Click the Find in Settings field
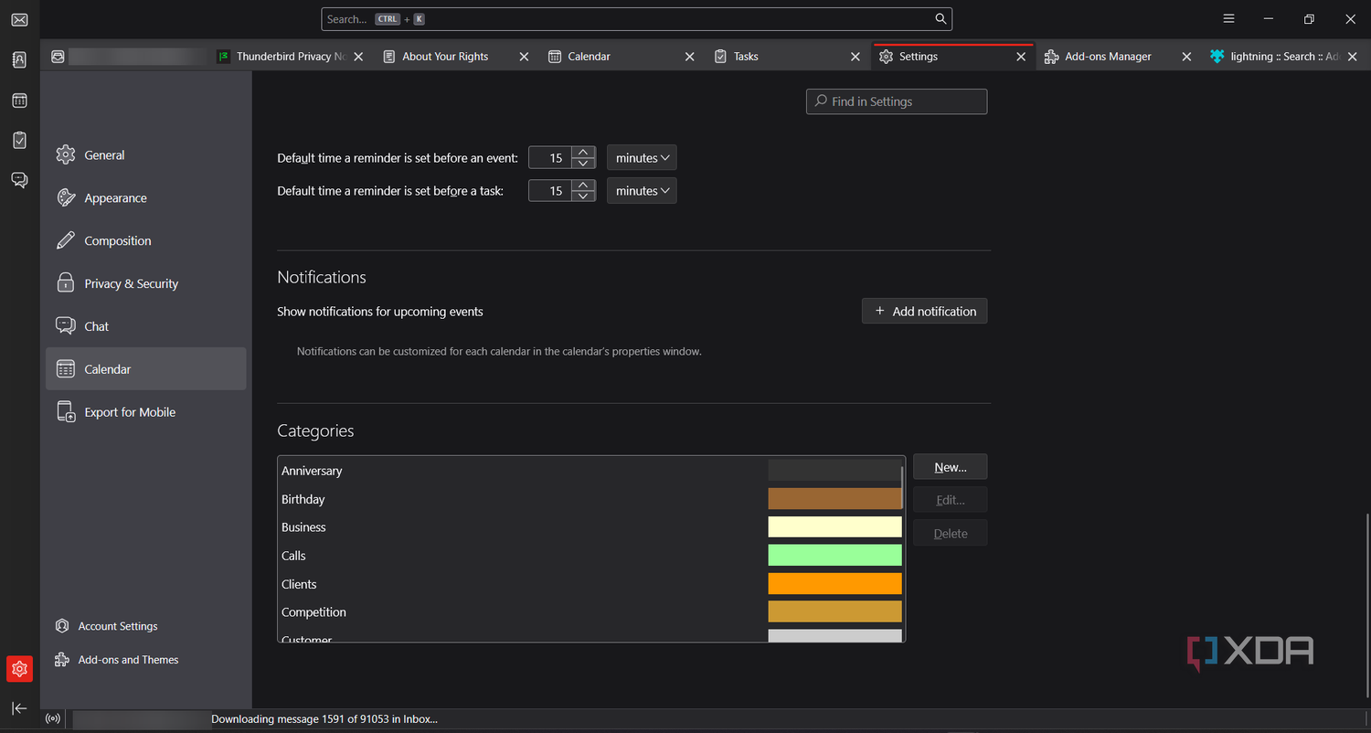This screenshot has height=733, width=1371. 897,101
